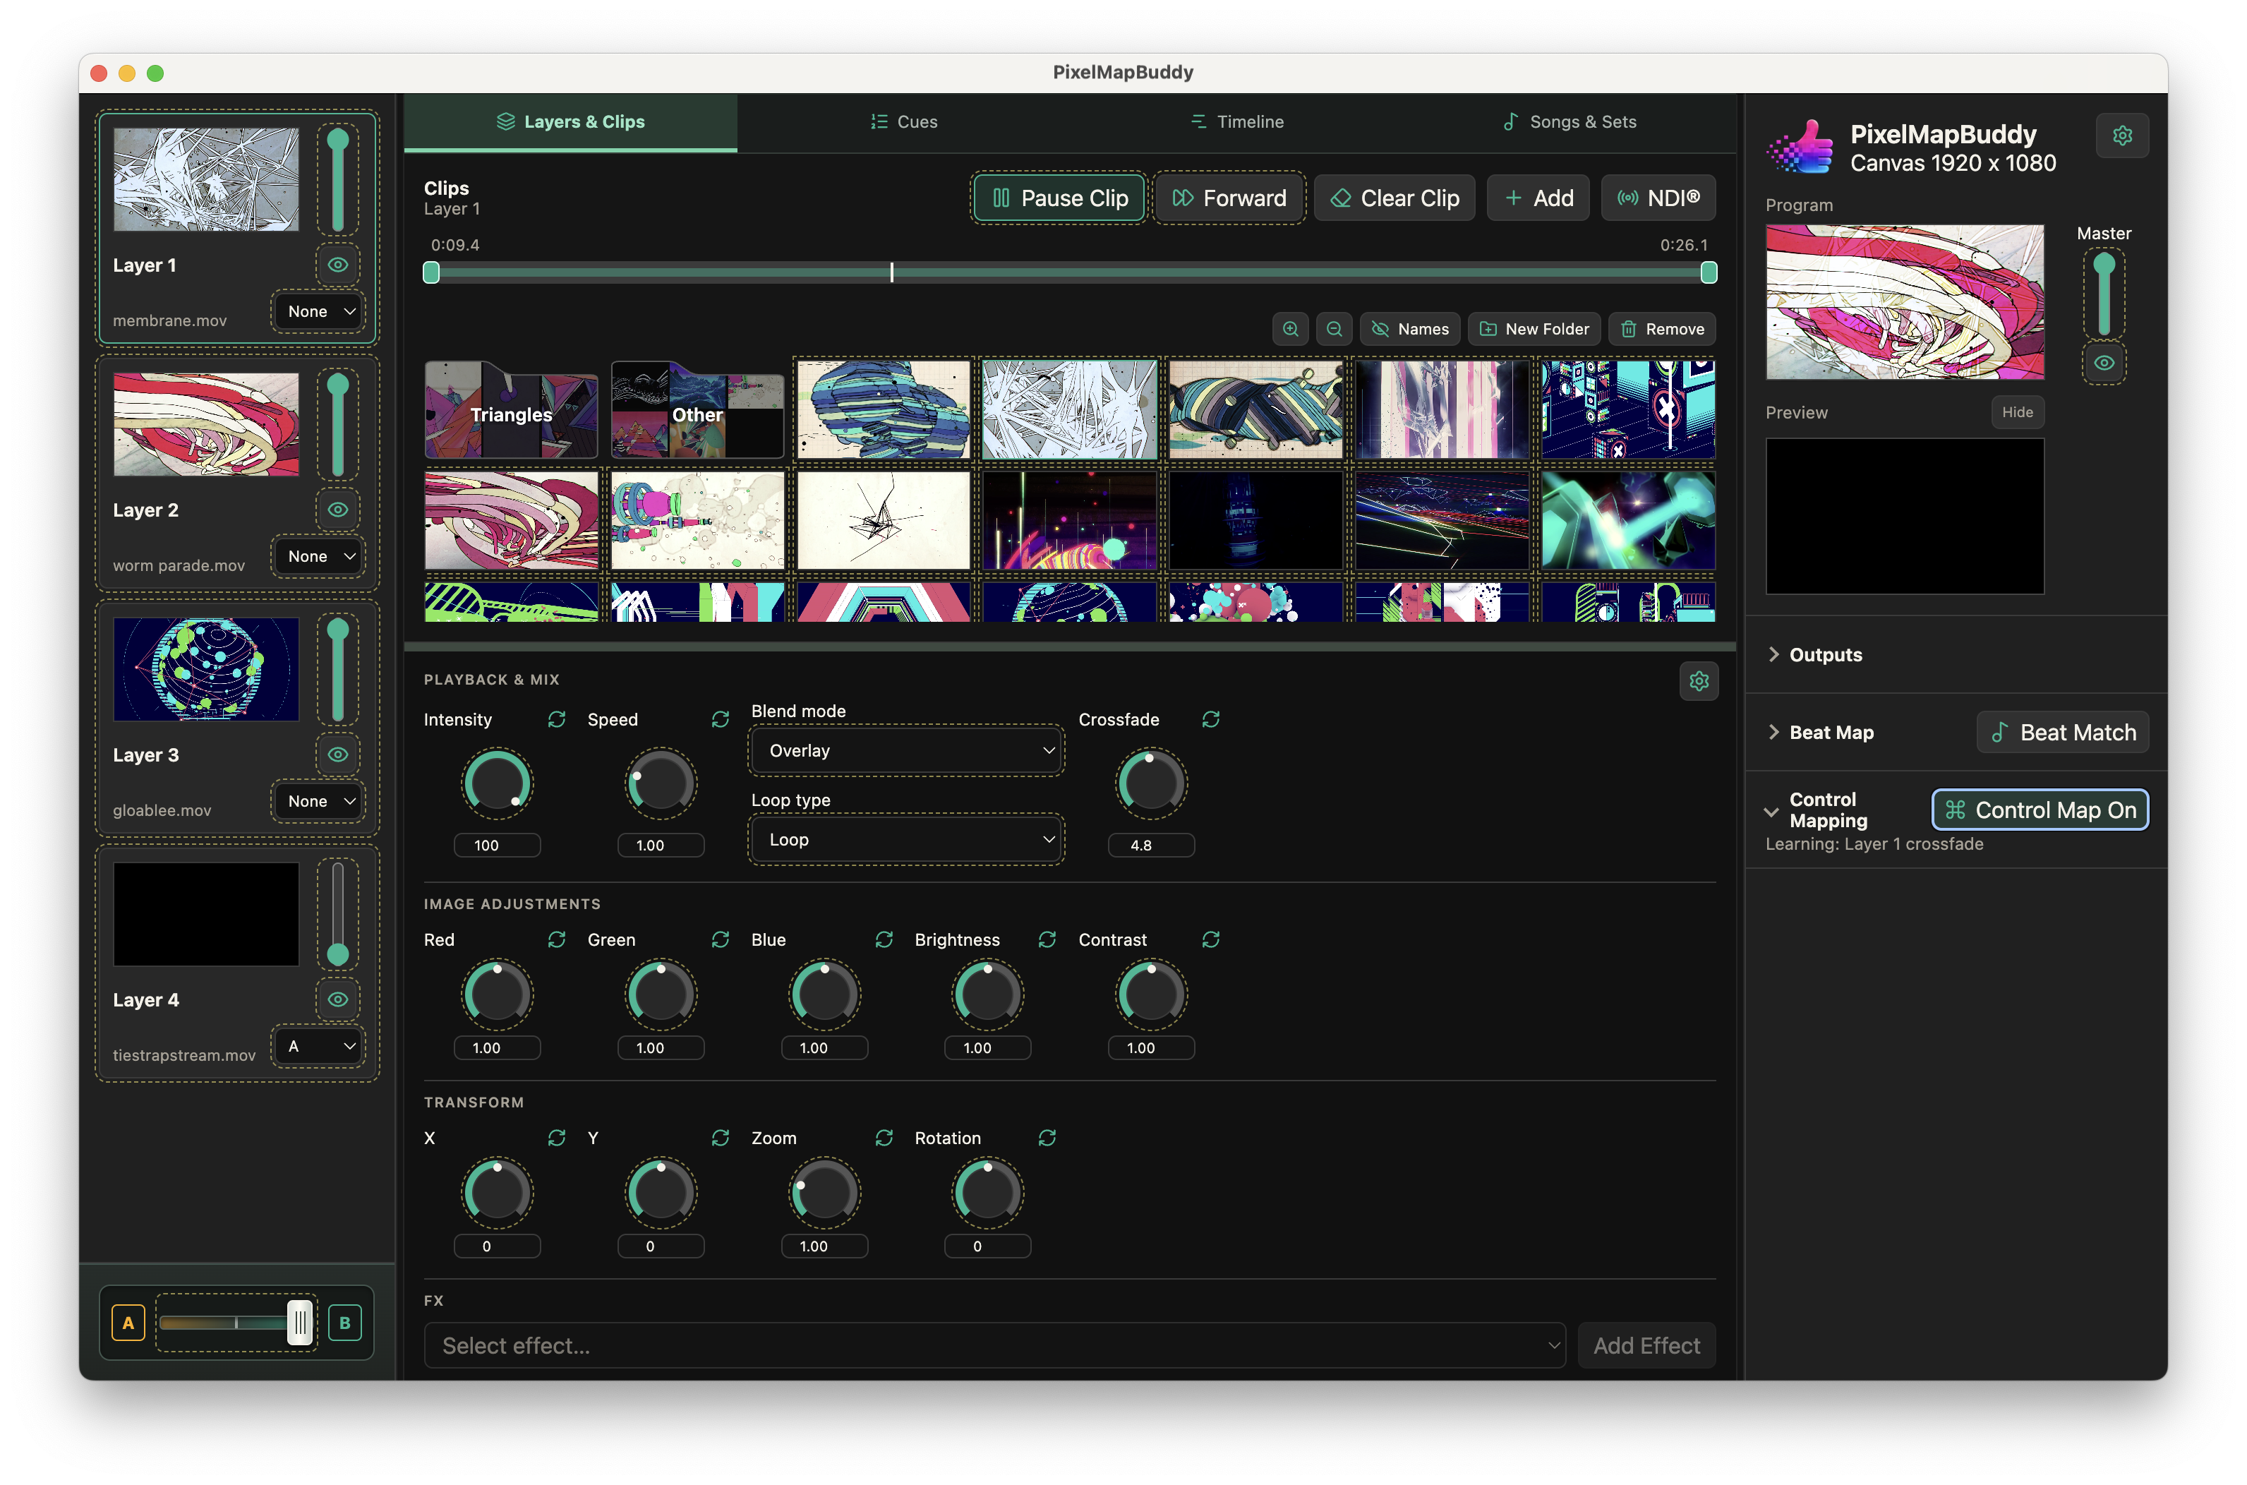
Task: Reset Intensity with its refresh icon
Action: (x=557, y=720)
